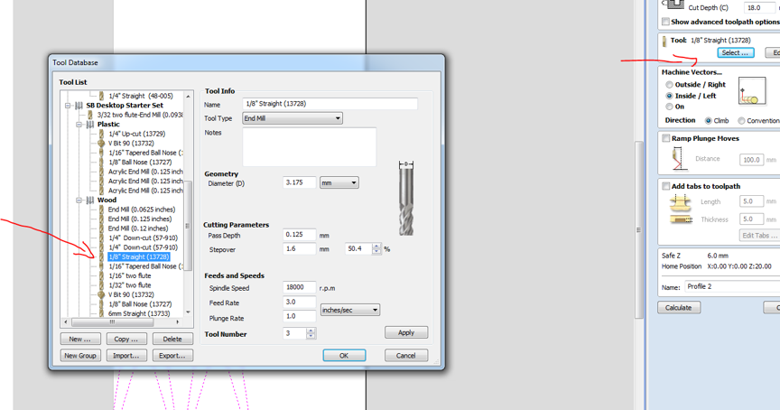
Task: Enable Ramp Plunge Moves checkbox
Action: pyautogui.click(x=665, y=138)
